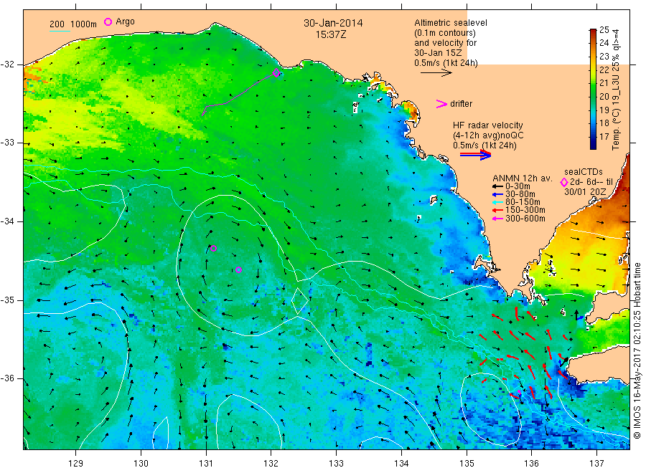Image resolution: width=646 pixels, height=473 pixels.
Task: Click the 133 longitude axis label
Action: (x=336, y=464)
